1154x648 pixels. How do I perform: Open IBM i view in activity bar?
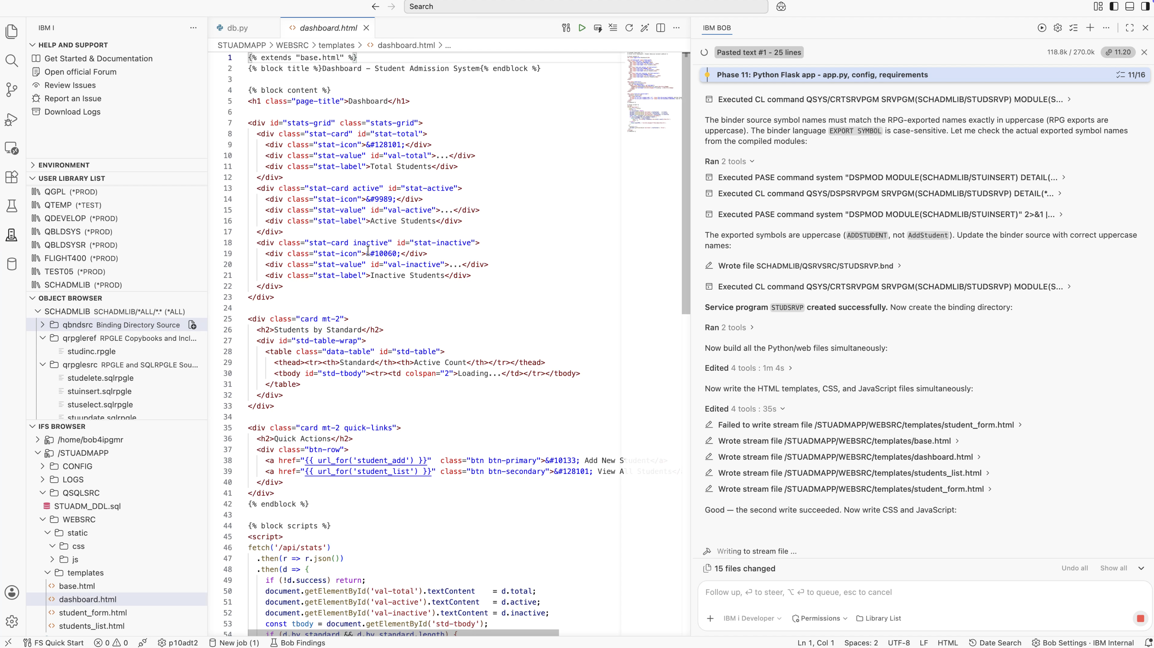click(12, 235)
